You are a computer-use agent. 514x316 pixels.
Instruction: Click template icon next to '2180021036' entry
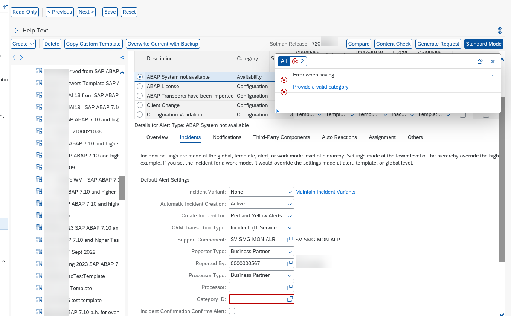tap(39, 131)
